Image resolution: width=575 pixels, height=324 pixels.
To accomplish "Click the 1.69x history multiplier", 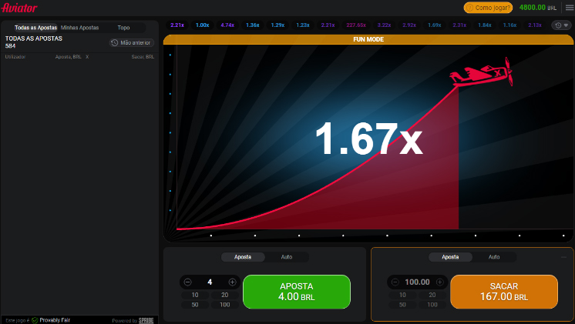I will 435,25.
